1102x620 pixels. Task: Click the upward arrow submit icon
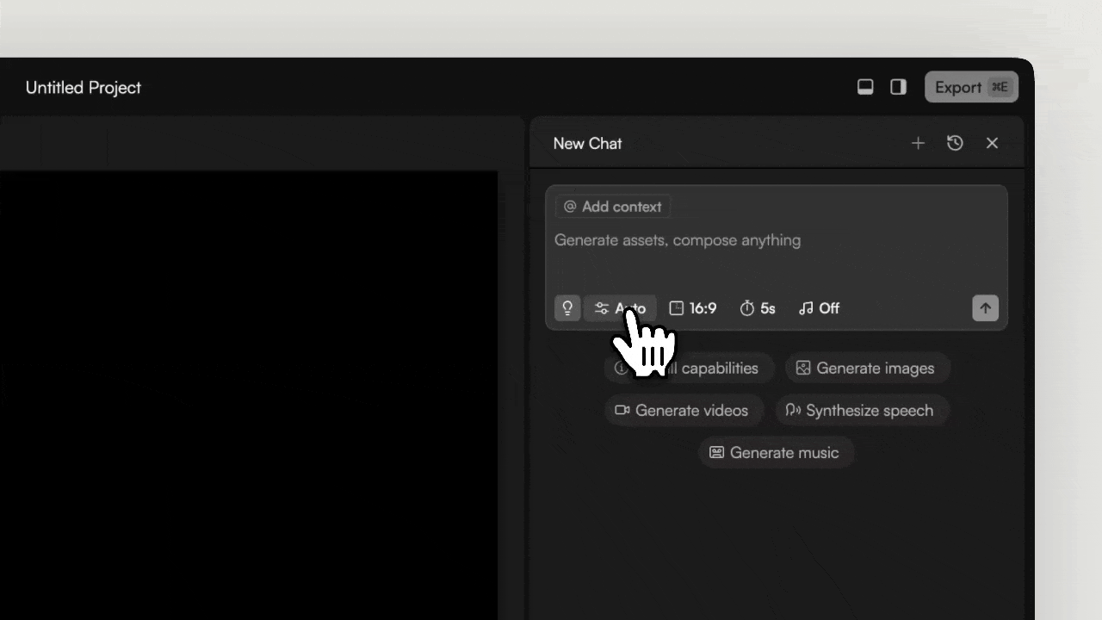pyautogui.click(x=985, y=308)
